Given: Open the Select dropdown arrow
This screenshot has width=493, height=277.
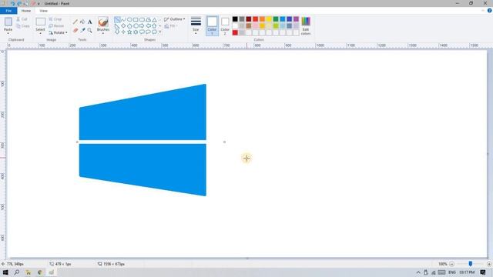Looking at the screenshot, I should point(40,33).
